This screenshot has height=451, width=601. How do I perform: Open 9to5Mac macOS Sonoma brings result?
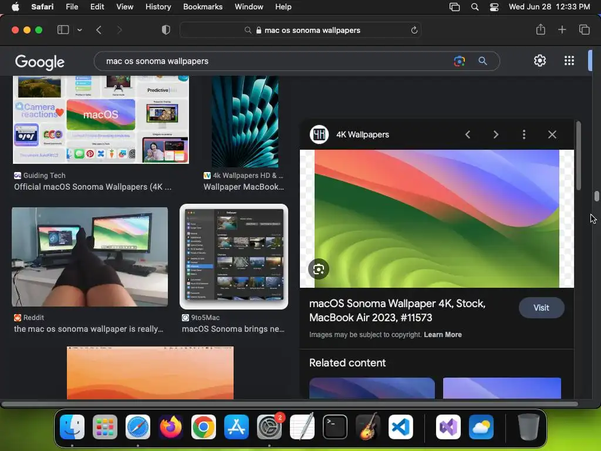click(233, 329)
